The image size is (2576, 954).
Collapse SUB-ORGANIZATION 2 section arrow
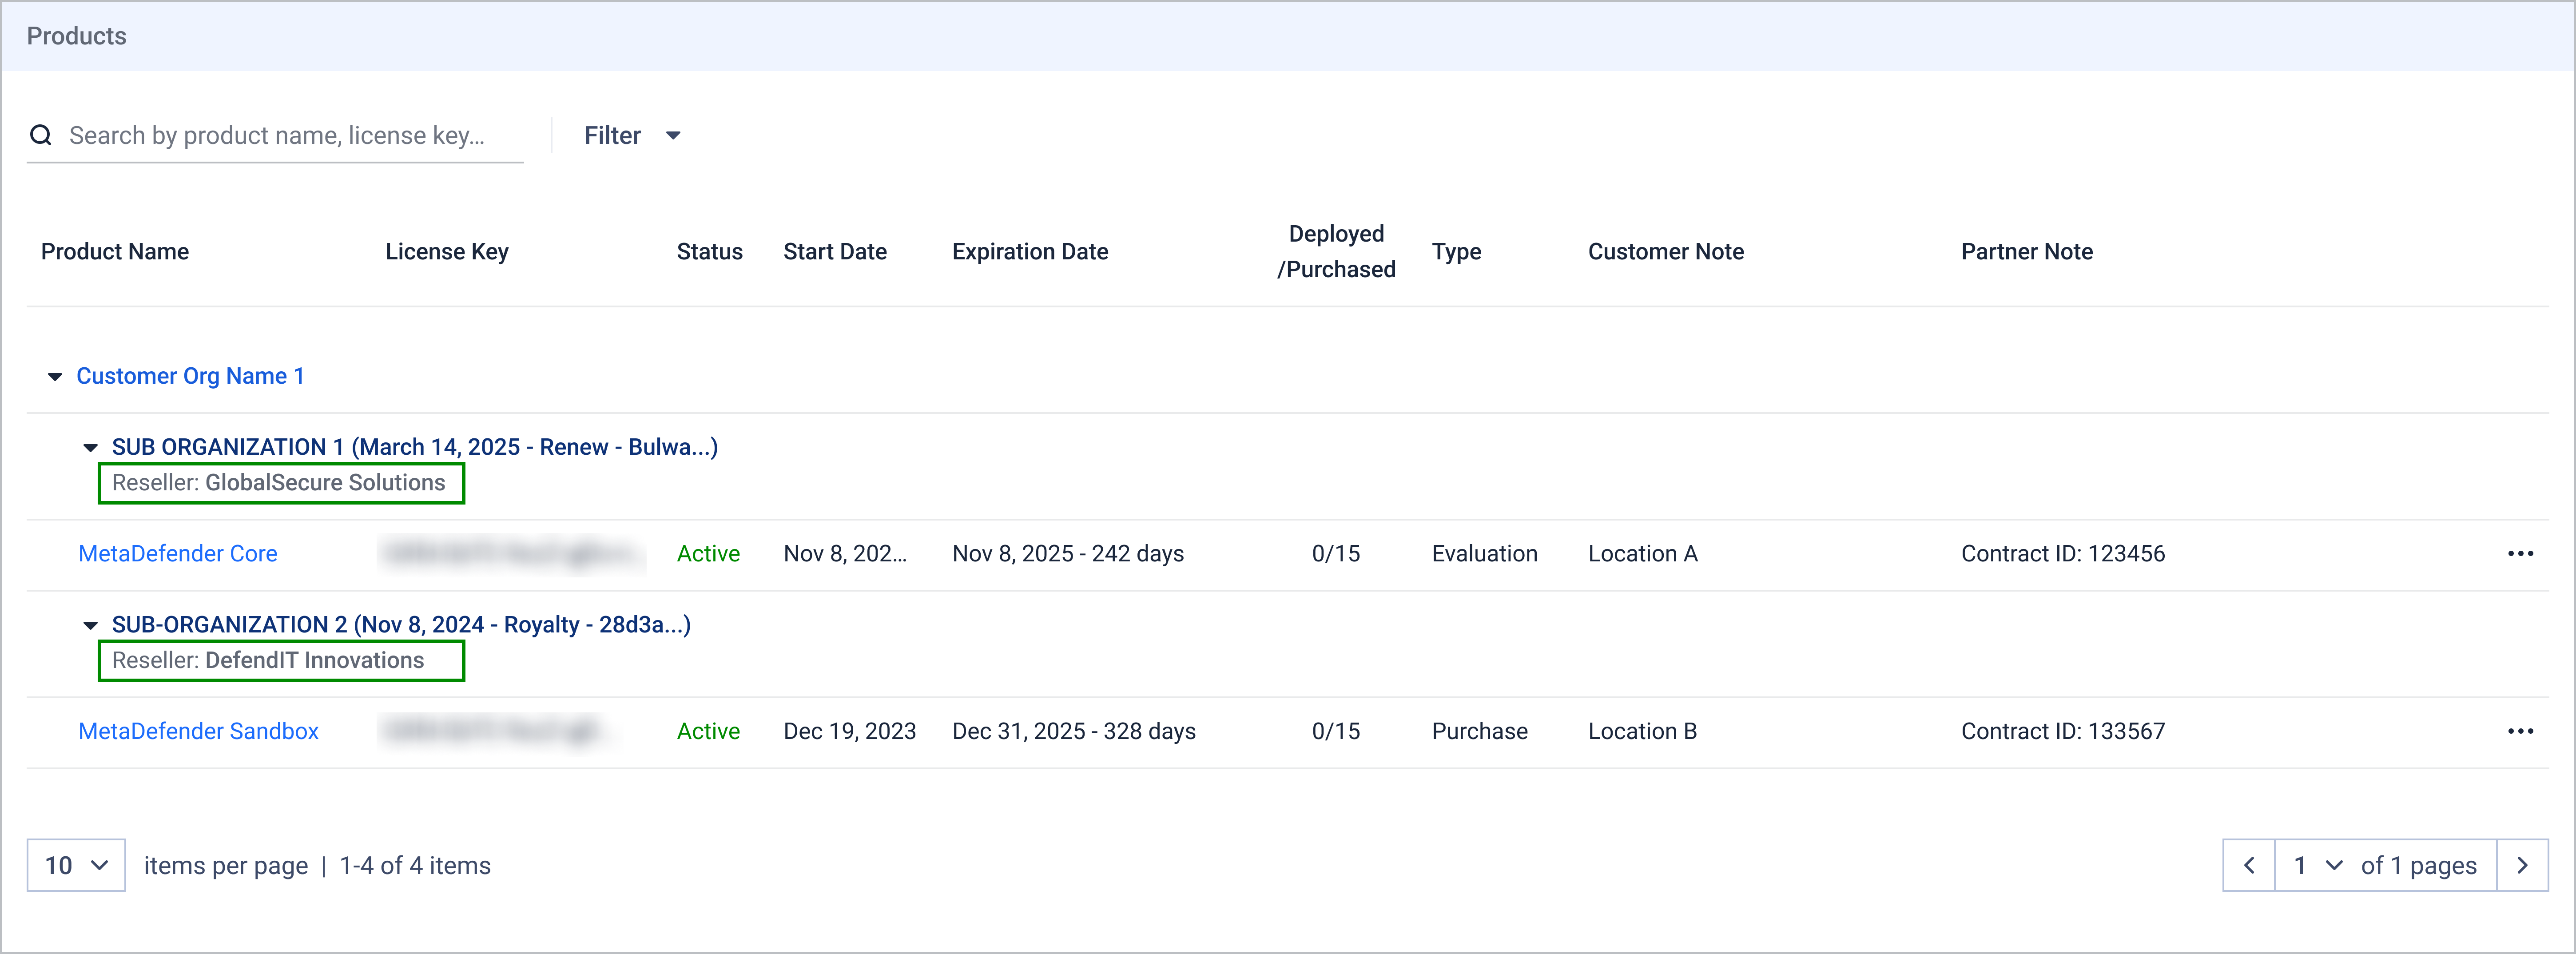[90, 626]
